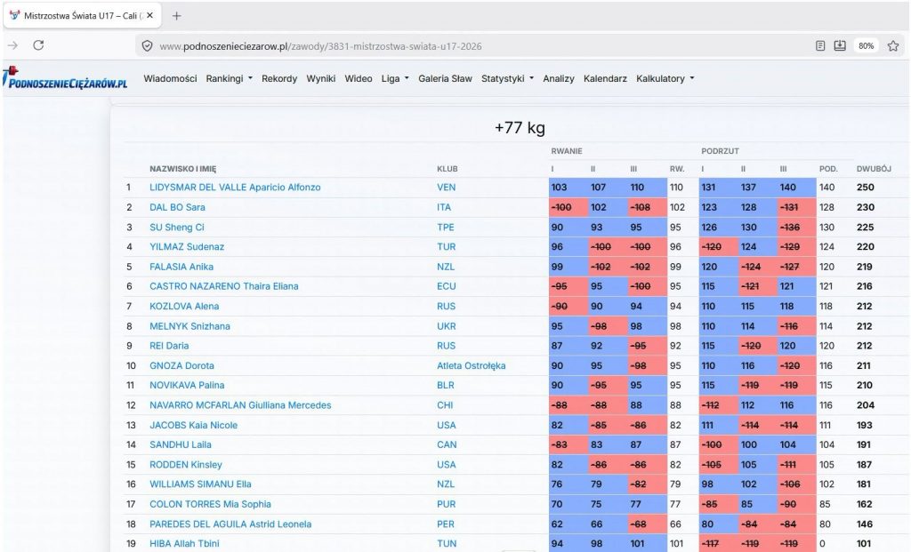
Task: Open Galeria Sław page
Action: [445, 78]
